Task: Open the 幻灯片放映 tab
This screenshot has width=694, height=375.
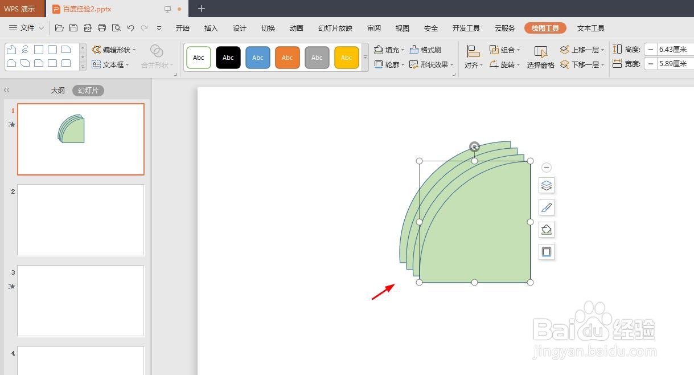Action: [335, 28]
